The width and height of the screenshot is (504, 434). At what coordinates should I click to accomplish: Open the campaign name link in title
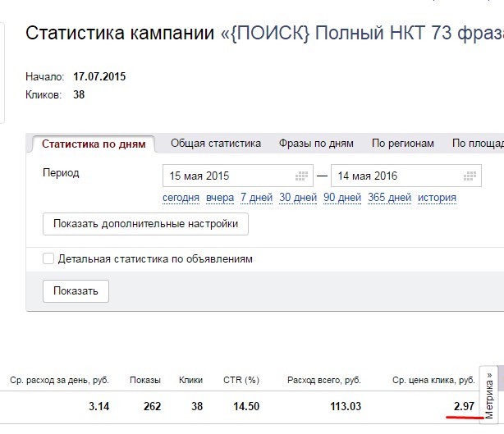361,34
